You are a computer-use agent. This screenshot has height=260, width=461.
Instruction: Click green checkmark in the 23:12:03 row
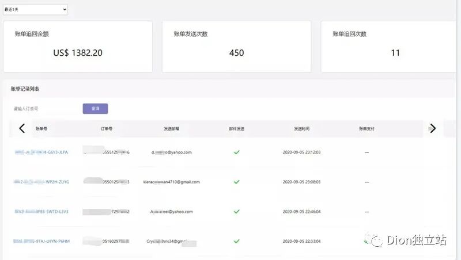[236, 152]
